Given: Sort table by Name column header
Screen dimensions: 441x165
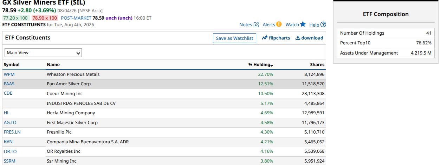Looking at the screenshot, I should pos(53,65).
